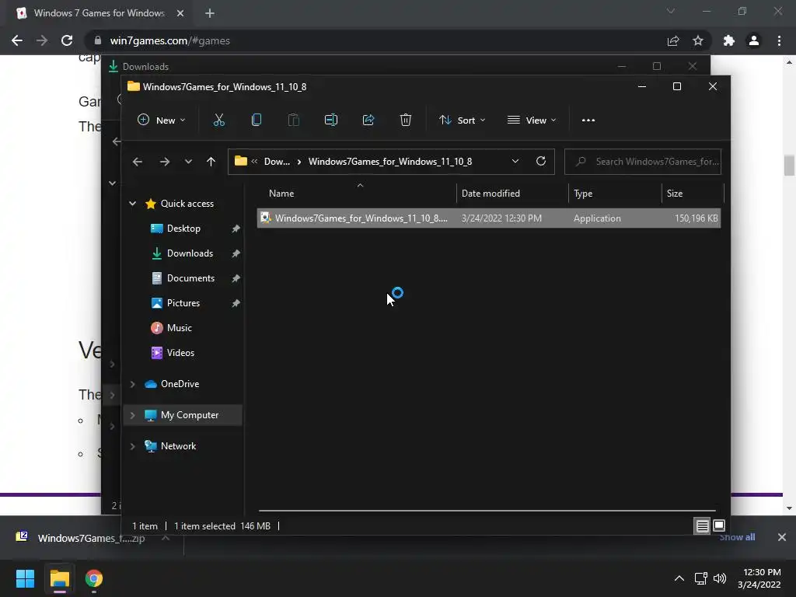Viewport: 796px width, 597px height.
Task: Select the Windows7Games_for_Windows_11_10_8 application file
Action: [488, 218]
